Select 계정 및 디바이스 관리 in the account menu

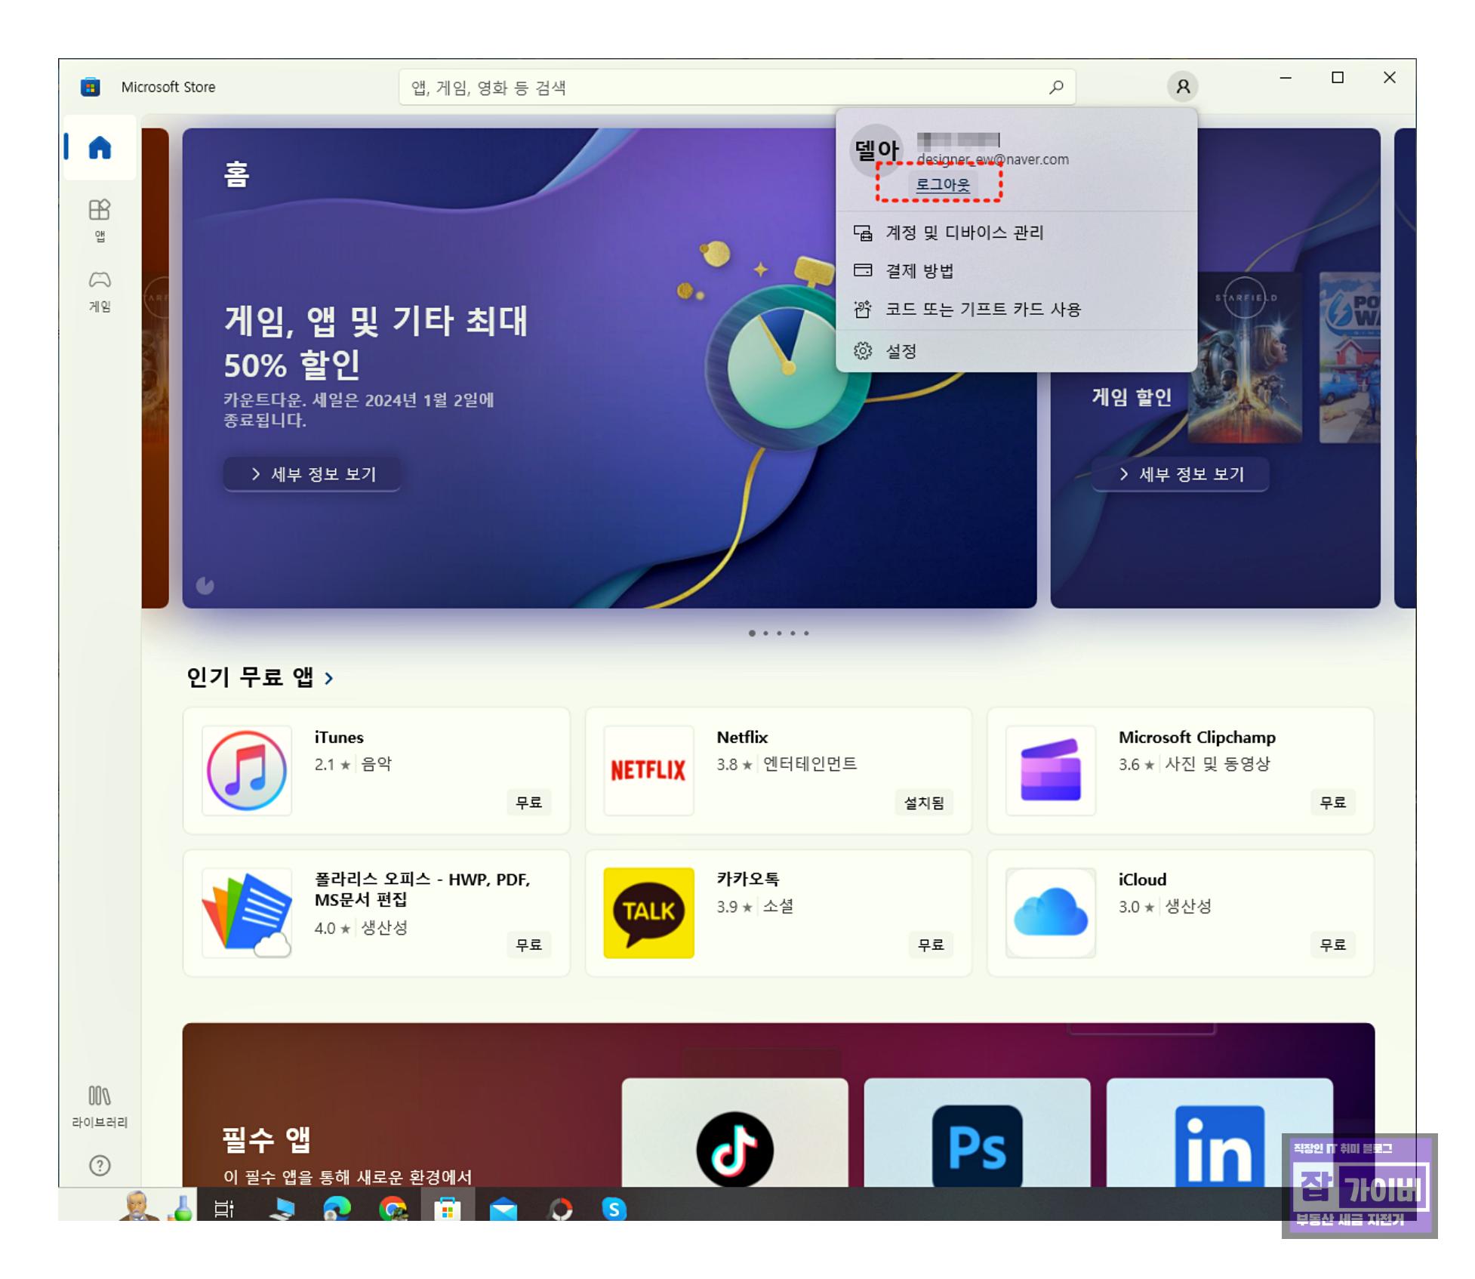963,232
